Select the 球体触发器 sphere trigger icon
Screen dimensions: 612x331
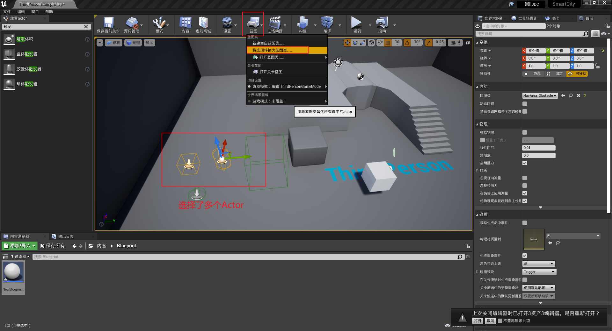9,84
